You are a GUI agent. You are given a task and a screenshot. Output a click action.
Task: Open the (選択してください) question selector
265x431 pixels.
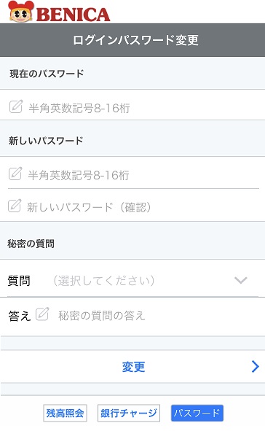point(103,281)
